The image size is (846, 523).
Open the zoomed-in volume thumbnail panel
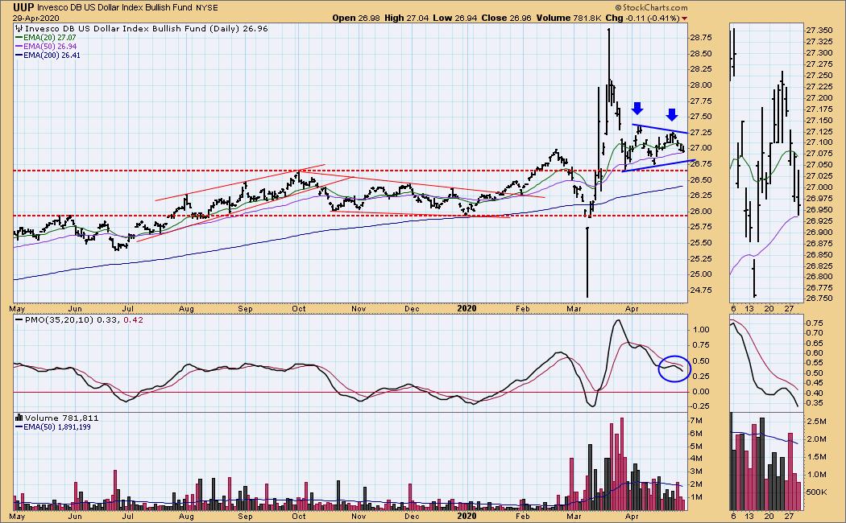coord(766,462)
